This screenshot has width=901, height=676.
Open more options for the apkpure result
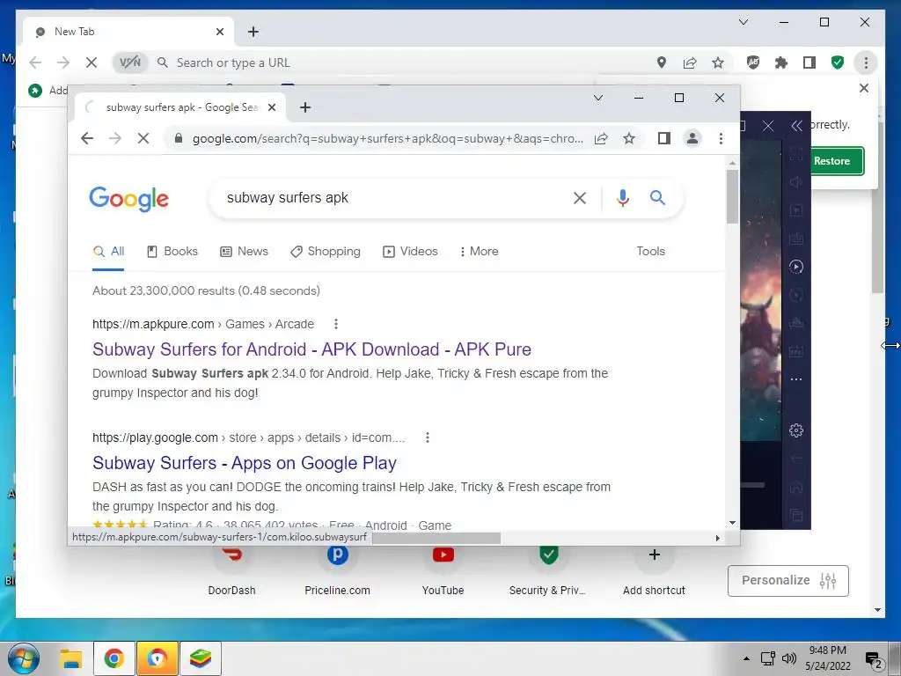pos(336,324)
